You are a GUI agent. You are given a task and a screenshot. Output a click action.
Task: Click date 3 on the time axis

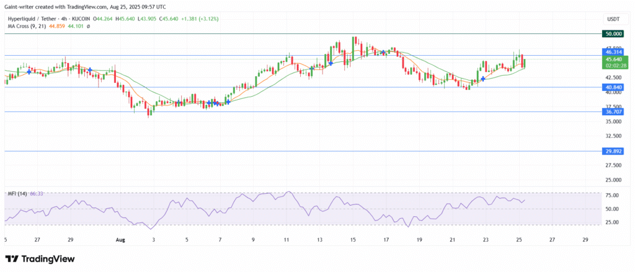pyautogui.click(x=153, y=240)
